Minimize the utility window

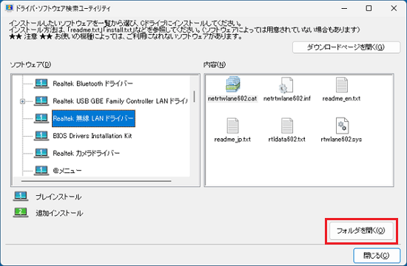(344, 8)
